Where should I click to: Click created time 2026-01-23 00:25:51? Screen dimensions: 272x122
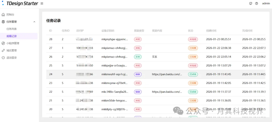(x=219, y=39)
